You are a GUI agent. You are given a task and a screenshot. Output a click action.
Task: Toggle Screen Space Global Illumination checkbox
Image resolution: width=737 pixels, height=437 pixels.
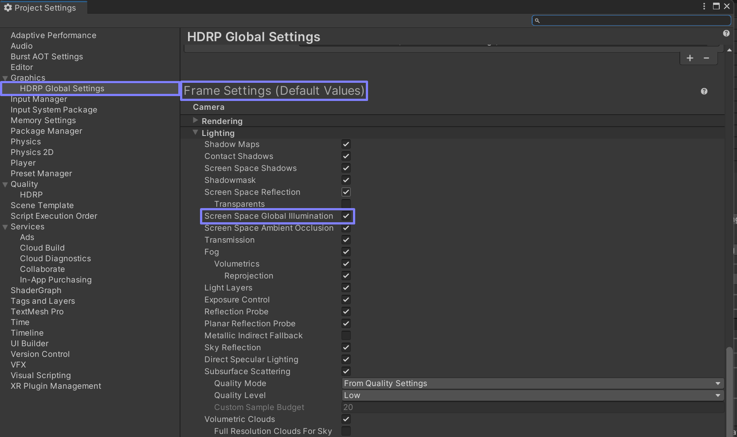[x=346, y=216]
